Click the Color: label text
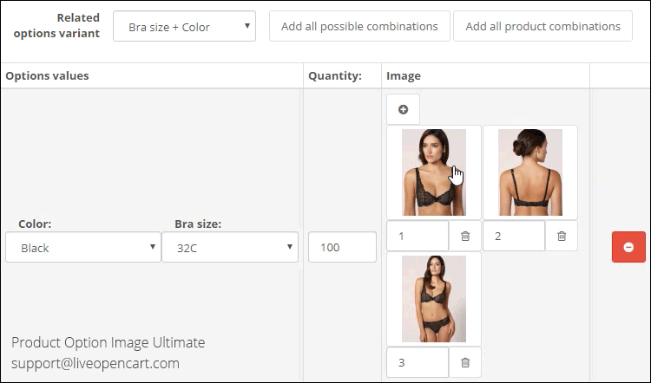 (x=35, y=224)
